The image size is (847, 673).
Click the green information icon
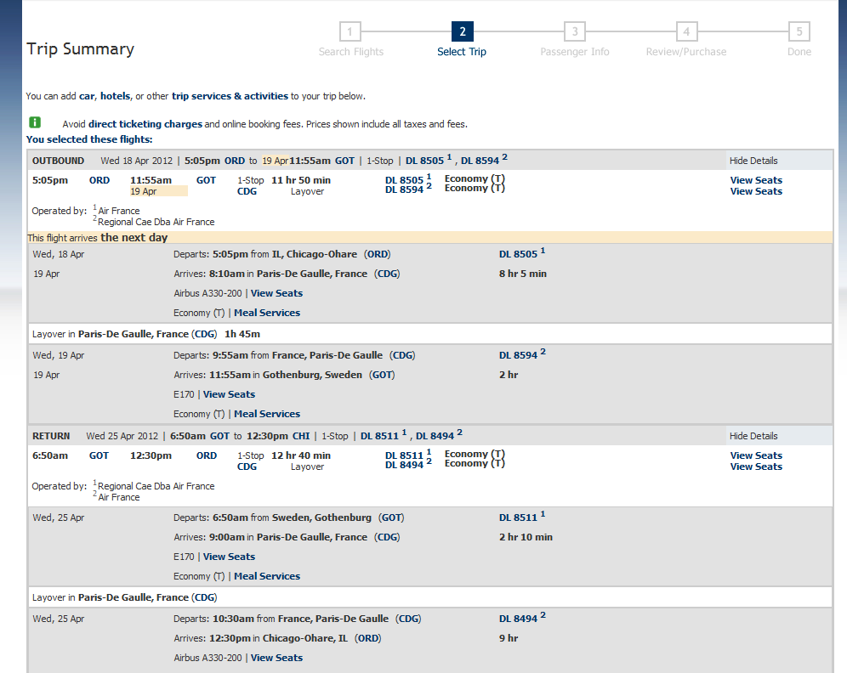35,122
